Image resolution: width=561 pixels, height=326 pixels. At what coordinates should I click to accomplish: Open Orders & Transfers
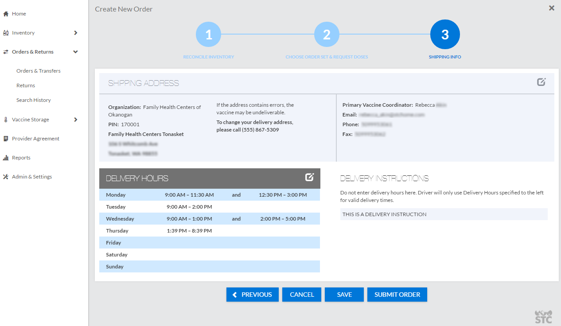tap(38, 70)
